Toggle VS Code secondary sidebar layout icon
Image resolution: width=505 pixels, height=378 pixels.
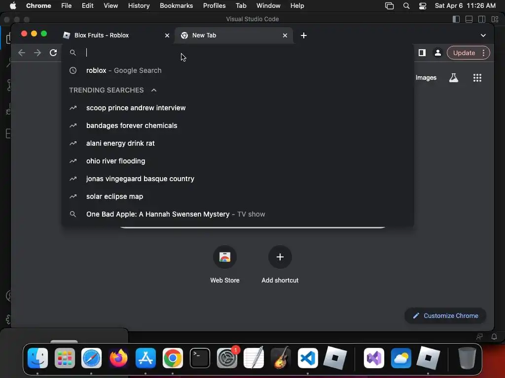(x=482, y=19)
